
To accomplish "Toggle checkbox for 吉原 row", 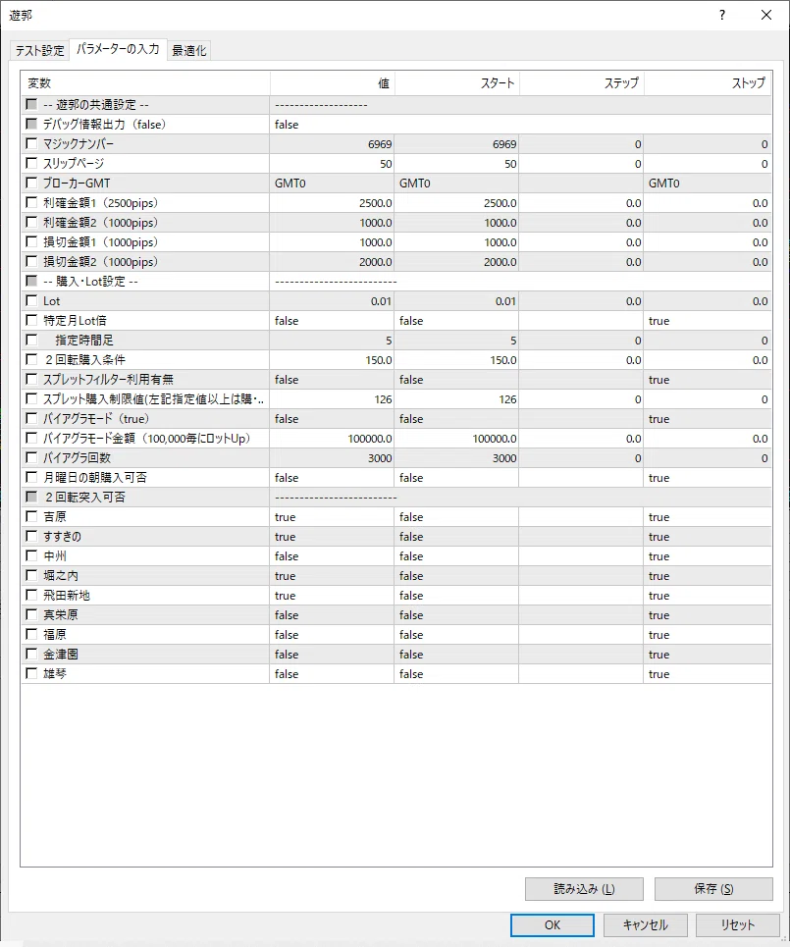I will 32,516.
